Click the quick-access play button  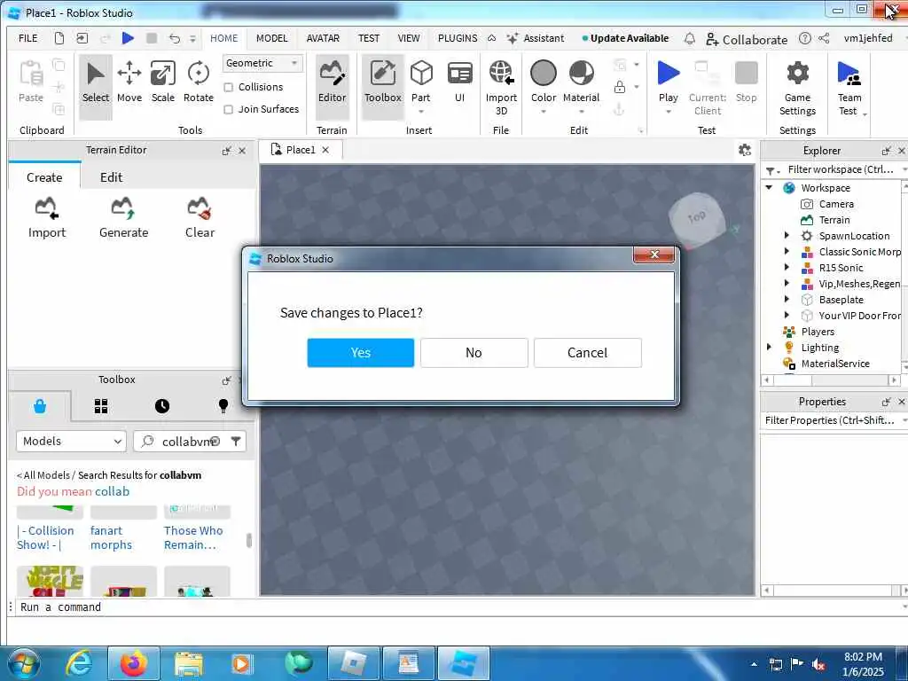click(128, 38)
